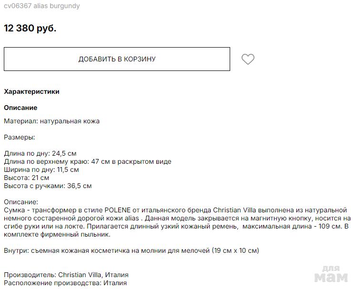This screenshot has width=355, height=289.
Task: Click the Внутри: съемная кожаная косметичка line
Action: (x=131, y=250)
